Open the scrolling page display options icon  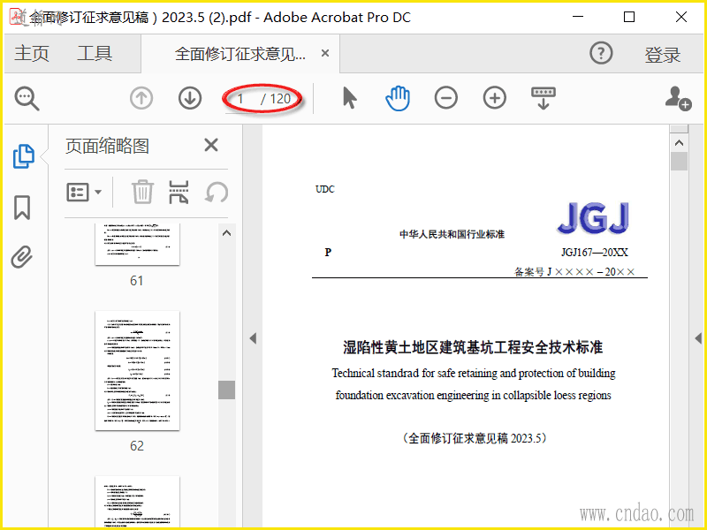coord(544,98)
